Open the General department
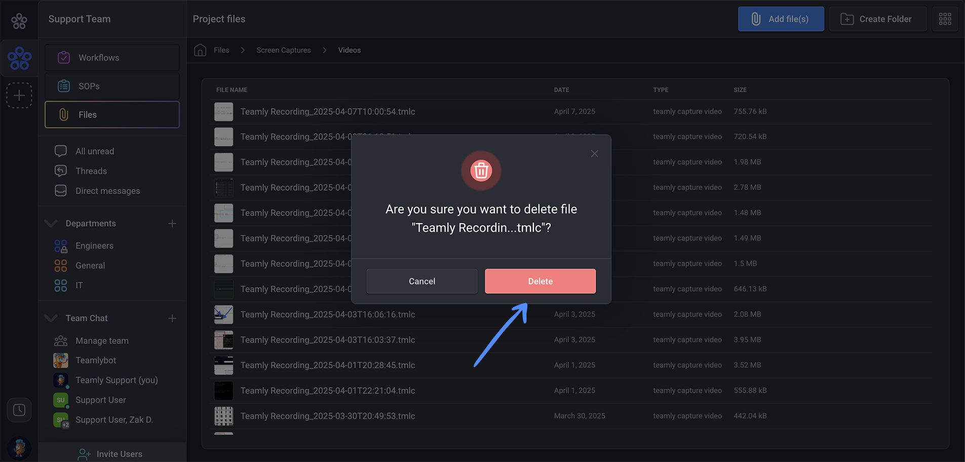This screenshot has height=462, width=965. tap(90, 265)
